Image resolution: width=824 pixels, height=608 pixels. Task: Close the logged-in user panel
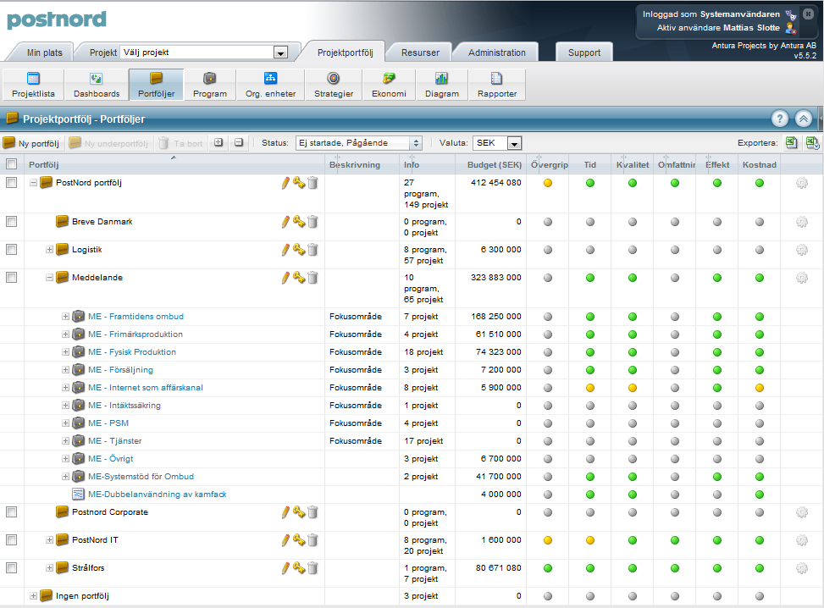click(808, 14)
